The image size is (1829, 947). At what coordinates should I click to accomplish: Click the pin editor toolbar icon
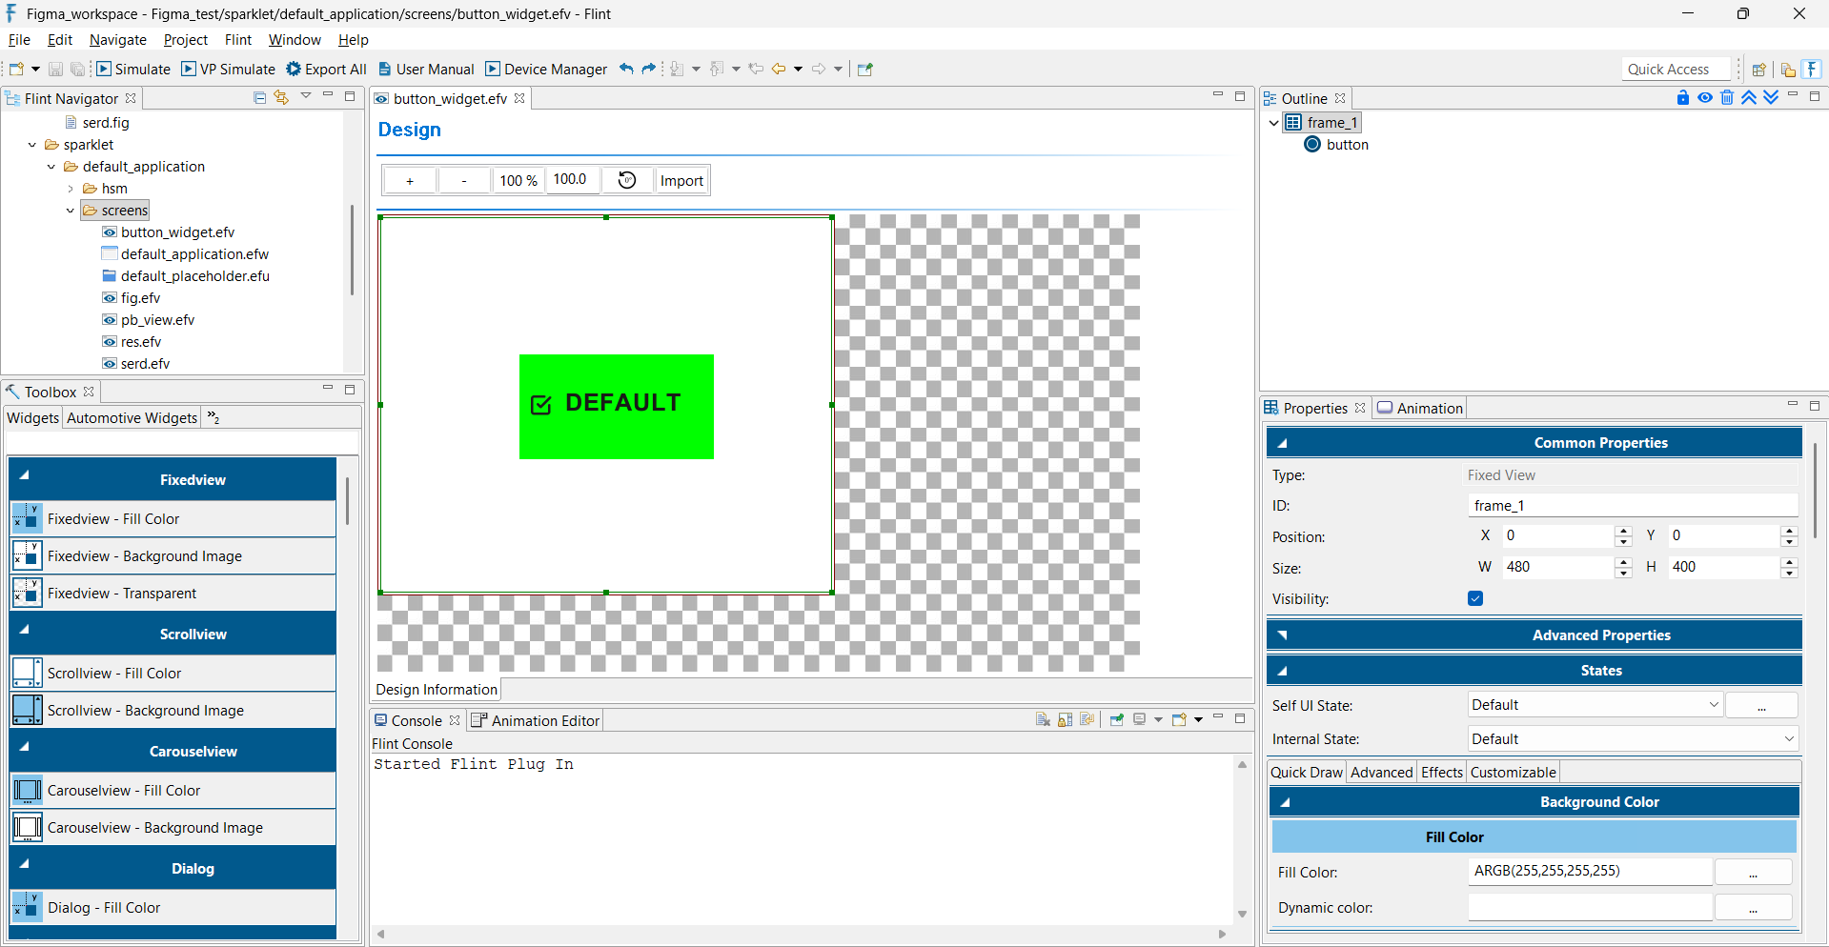tap(865, 69)
